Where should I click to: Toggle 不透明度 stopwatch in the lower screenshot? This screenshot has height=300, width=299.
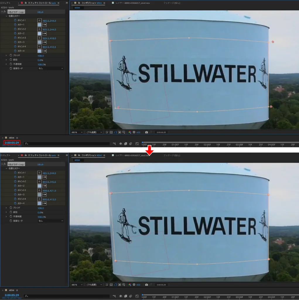11,217
